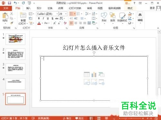Switch to the Animations tab
Screen dimensions: 161x120
click(x=61, y=8)
